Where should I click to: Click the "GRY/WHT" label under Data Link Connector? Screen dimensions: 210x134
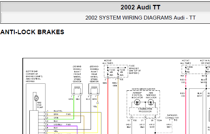(x=169, y=126)
